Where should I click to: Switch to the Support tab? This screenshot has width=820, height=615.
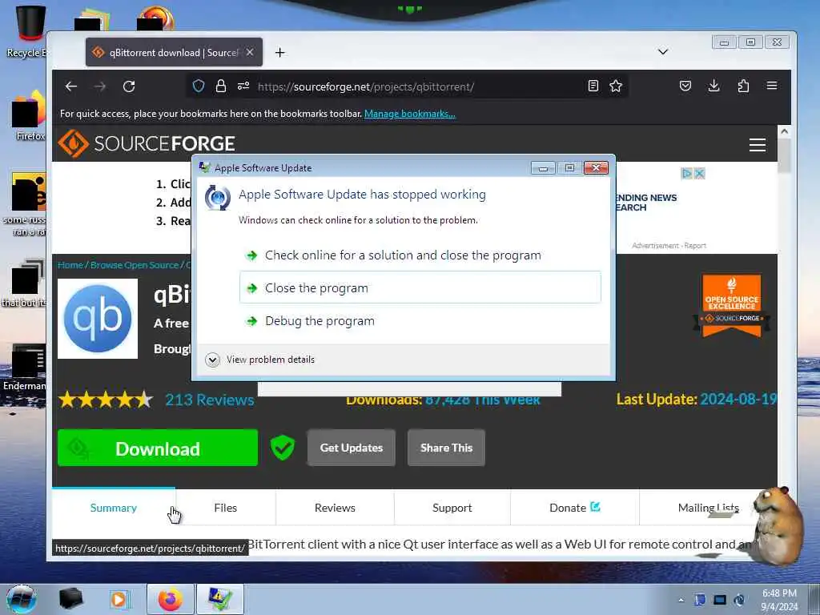[452, 508]
